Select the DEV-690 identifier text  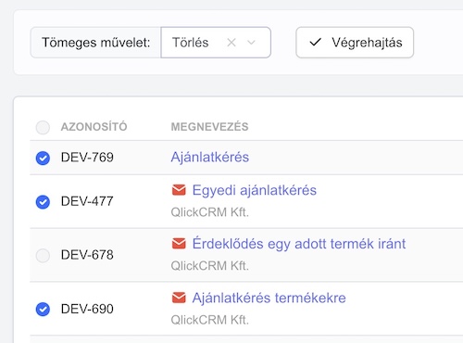87,309
